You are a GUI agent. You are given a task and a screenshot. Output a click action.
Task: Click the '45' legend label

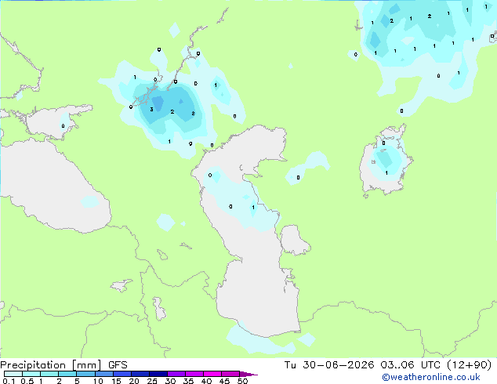pos(224,381)
